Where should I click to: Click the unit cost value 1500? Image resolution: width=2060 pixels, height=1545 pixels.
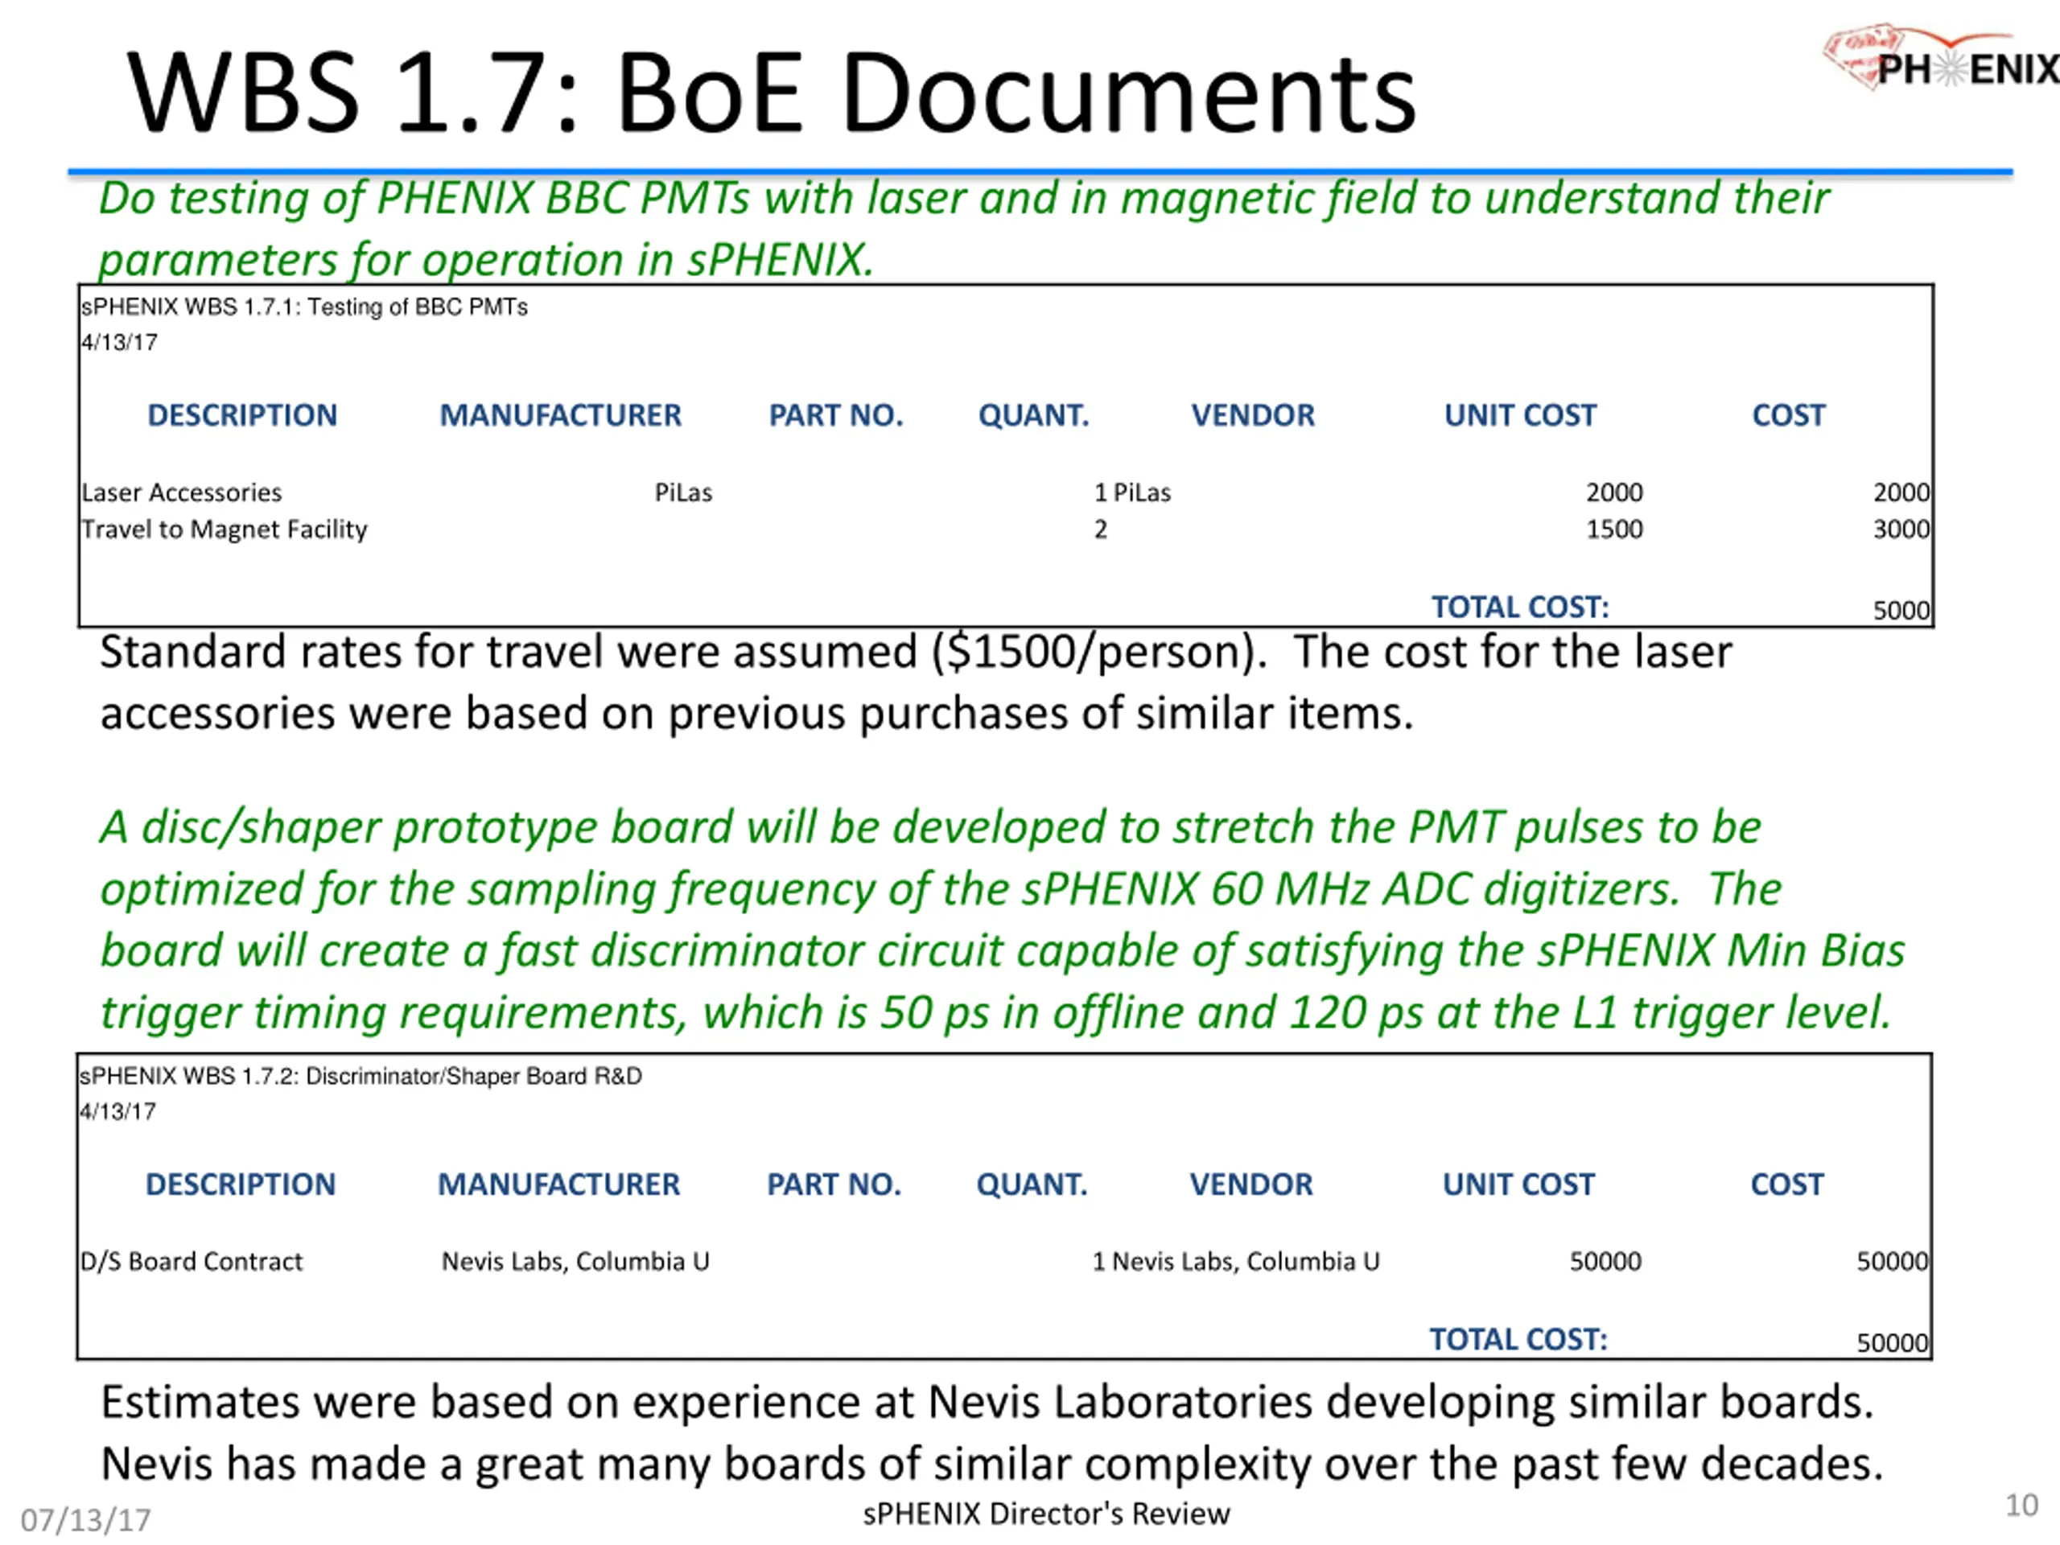point(1614,530)
